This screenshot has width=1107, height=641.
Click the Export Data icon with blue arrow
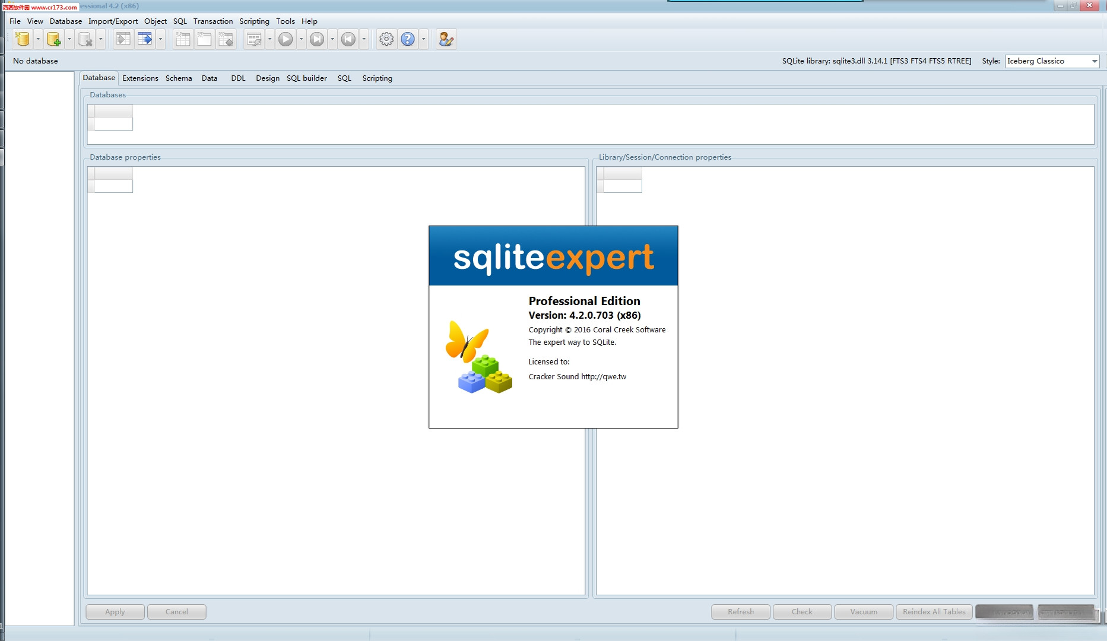tap(145, 39)
